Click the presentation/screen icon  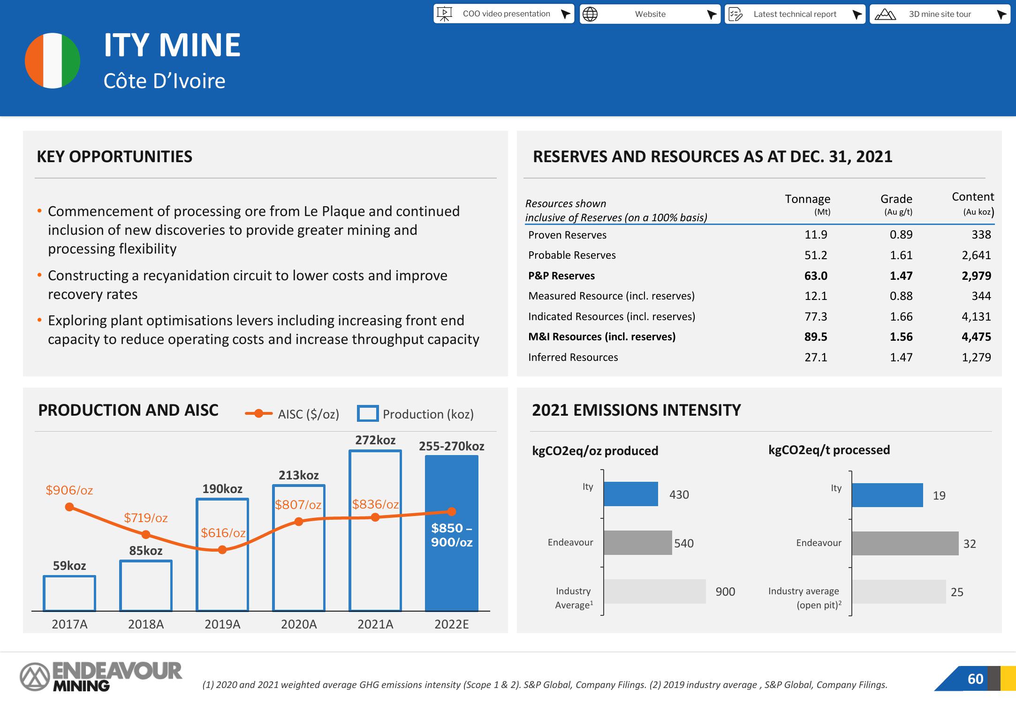(x=449, y=12)
